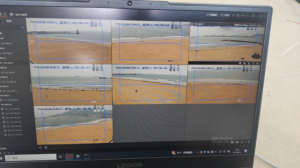Toggle the speaker volume icon below the video grid
Screen dimensions: 300x168
click(x=40, y=147)
